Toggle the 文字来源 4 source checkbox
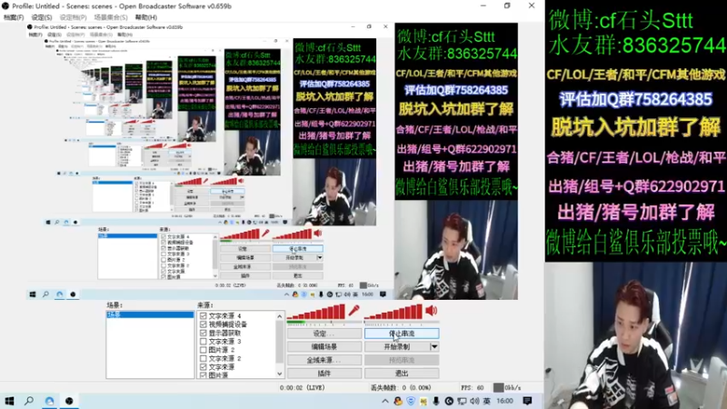 pos(203,315)
